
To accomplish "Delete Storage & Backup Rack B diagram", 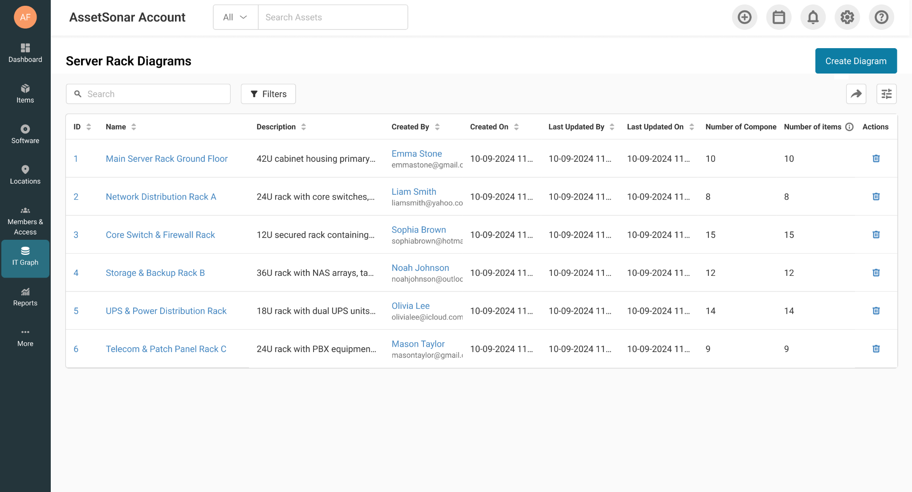I will tap(876, 273).
